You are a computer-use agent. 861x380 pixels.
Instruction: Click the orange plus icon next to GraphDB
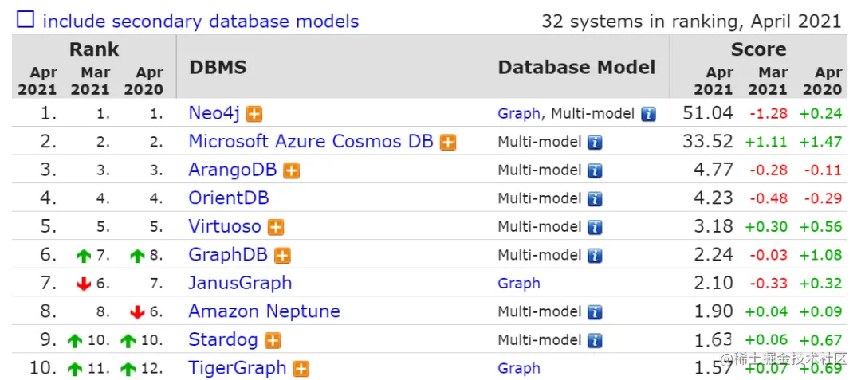point(282,256)
